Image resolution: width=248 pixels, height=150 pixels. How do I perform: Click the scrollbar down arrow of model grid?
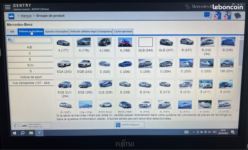237,111
